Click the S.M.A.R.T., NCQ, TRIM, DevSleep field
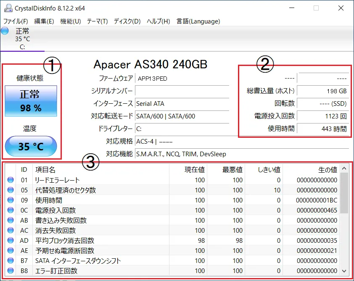 [x=242, y=154]
